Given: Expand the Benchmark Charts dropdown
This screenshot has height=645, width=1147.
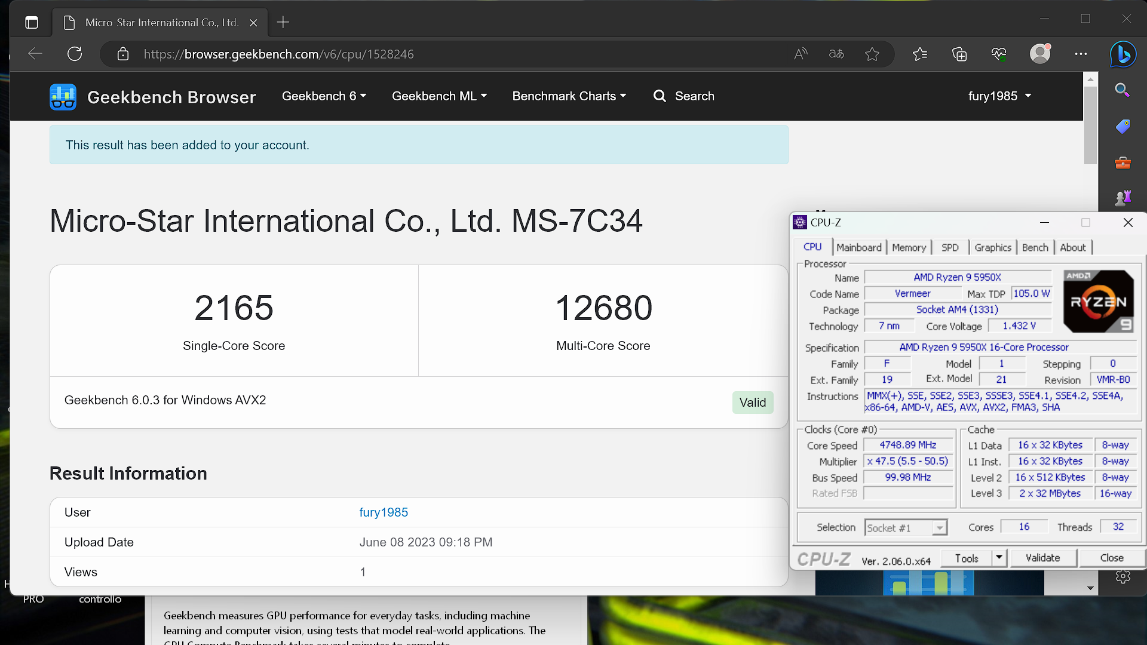Looking at the screenshot, I should (569, 96).
